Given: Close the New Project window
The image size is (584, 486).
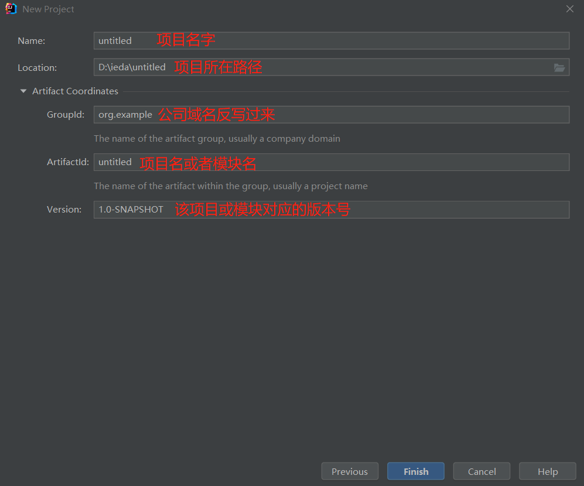Looking at the screenshot, I should tap(570, 9).
